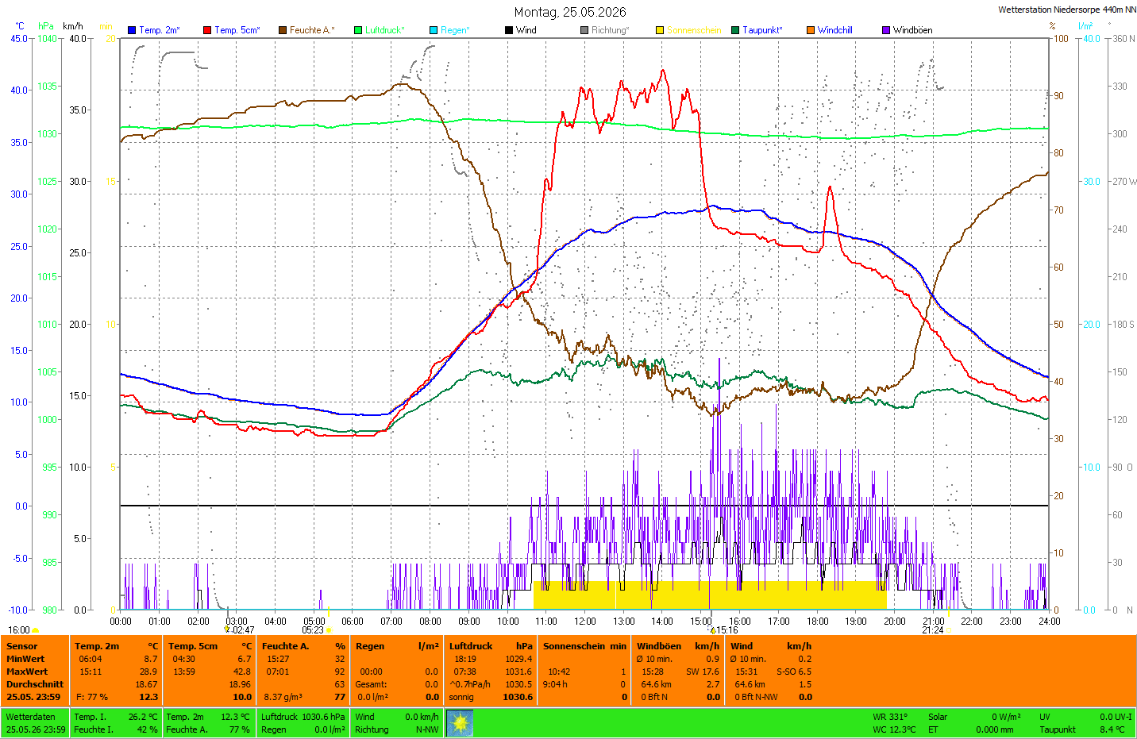This screenshot has width=1137, height=739.
Task: Click the "Durchschnitt" row label
Action: tap(35, 684)
